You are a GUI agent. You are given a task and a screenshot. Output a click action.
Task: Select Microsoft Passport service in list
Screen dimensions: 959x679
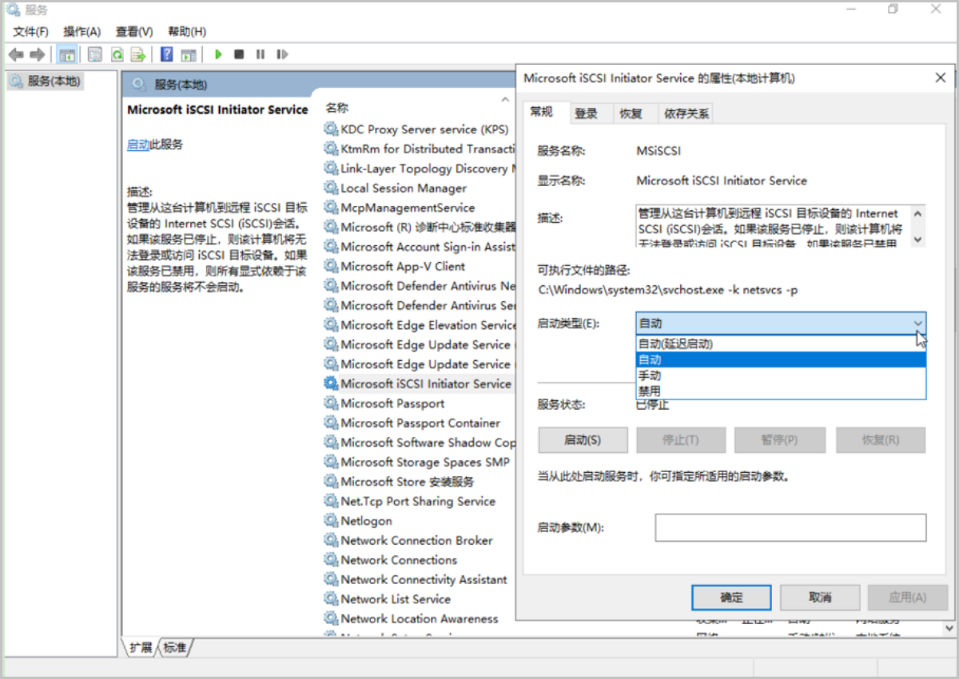392,403
